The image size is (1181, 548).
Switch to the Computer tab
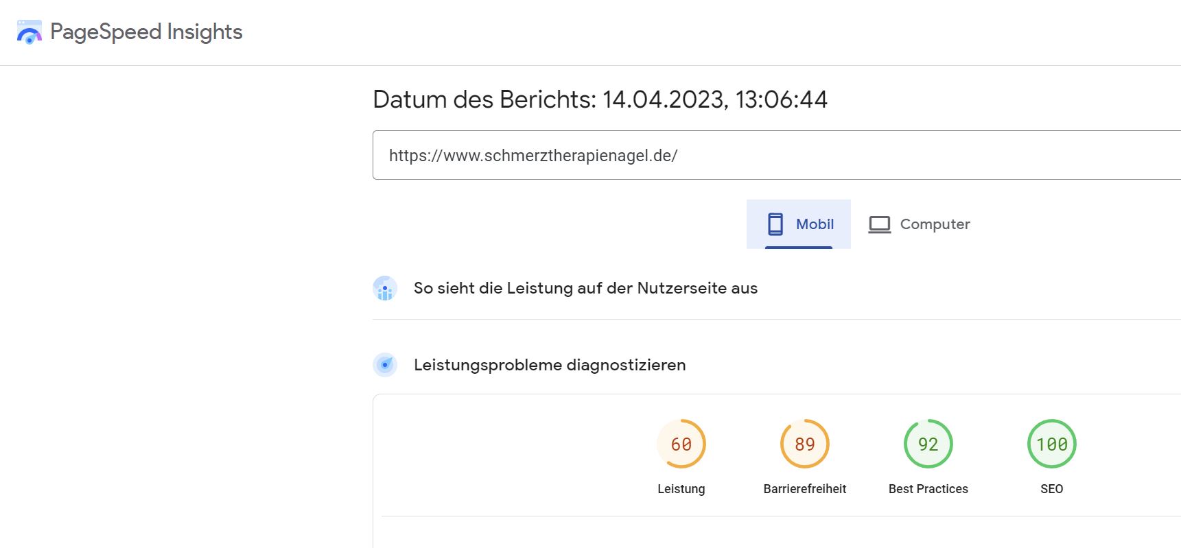tap(919, 224)
